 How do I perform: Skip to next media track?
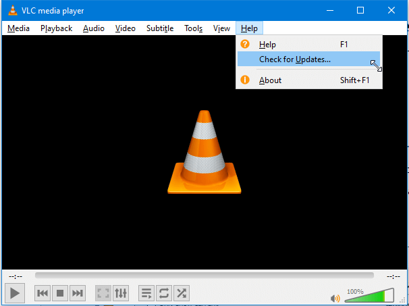[78, 293]
